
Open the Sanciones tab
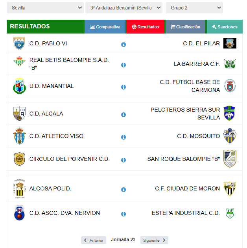(x=225, y=27)
